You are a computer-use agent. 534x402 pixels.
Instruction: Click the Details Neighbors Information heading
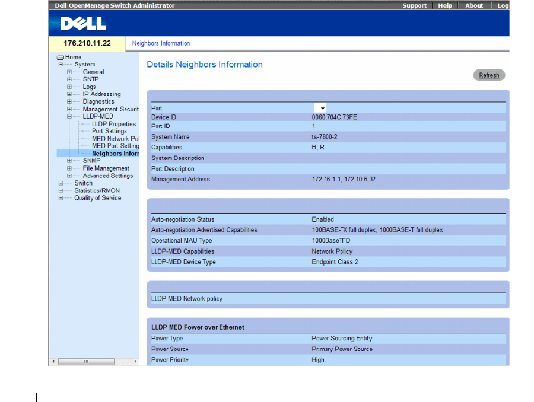coord(205,65)
